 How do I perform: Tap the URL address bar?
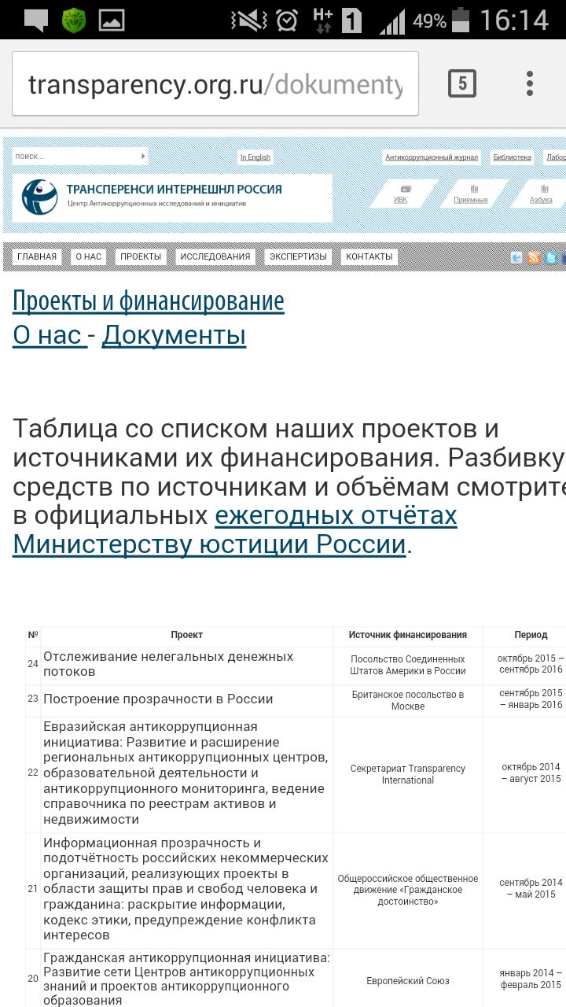215,84
